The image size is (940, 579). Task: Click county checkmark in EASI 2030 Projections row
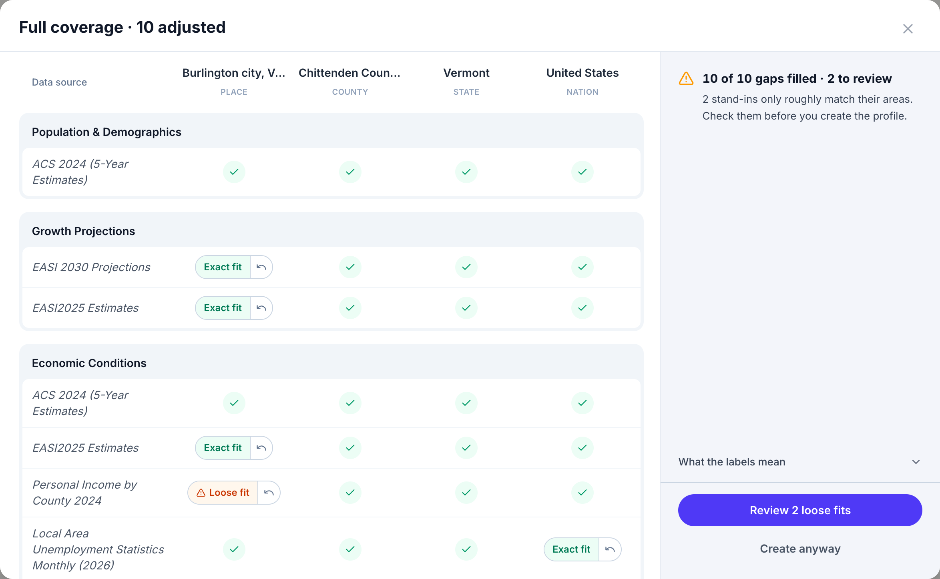click(350, 267)
